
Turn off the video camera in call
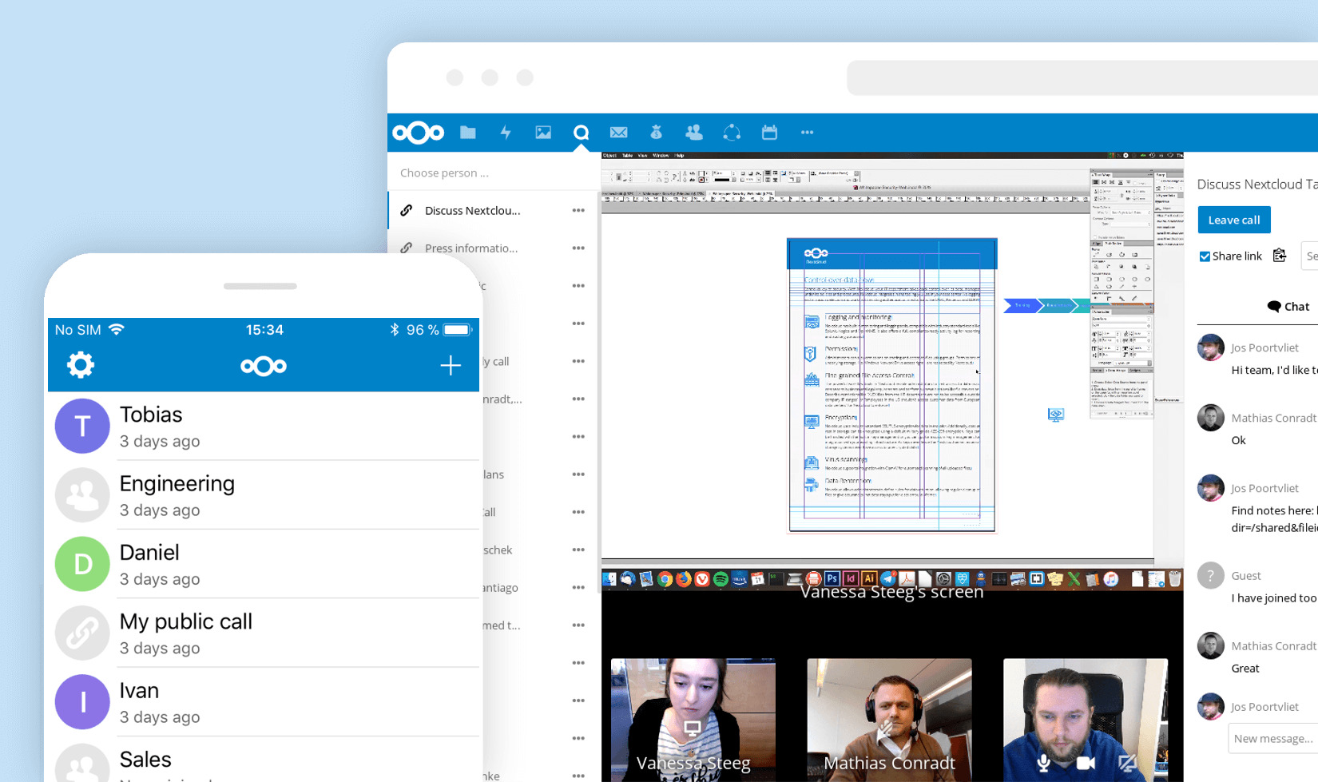point(1086,763)
